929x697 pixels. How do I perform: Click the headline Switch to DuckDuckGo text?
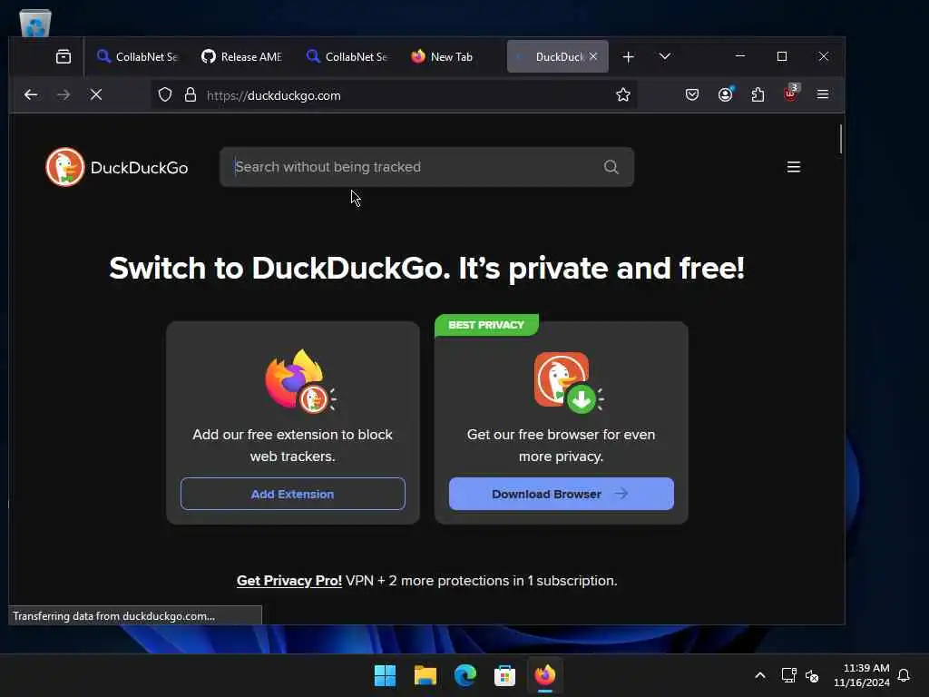pyautogui.click(x=426, y=268)
